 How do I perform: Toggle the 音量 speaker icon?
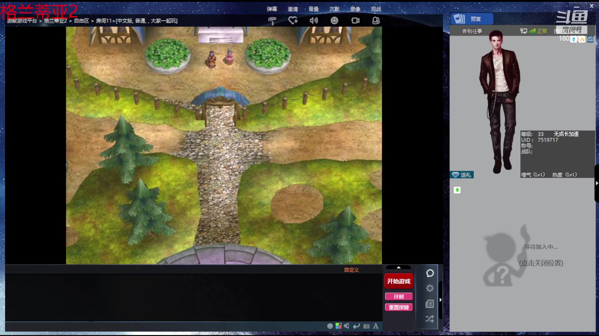(314, 21)
